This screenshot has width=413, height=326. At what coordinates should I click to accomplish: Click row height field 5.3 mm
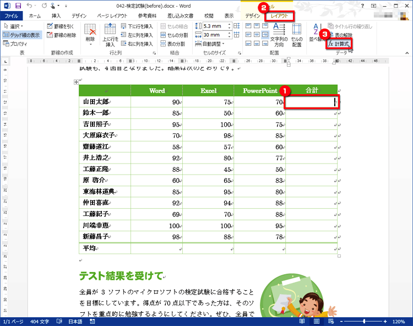[215, 26]
